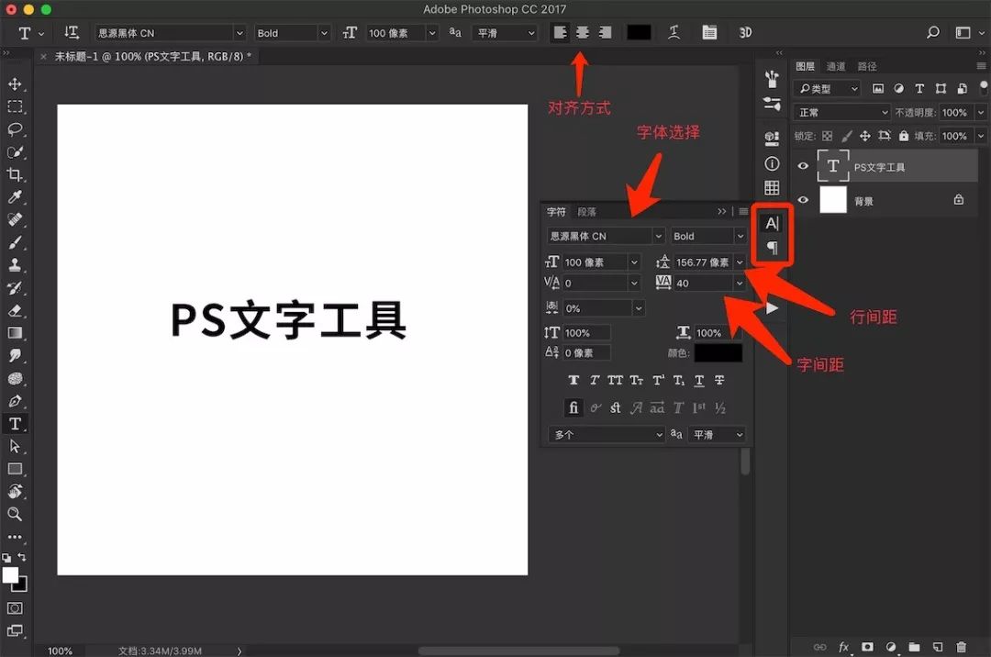Image resolution: width=991 pixels, height=657 pixels.
Task: Open the Bold font style dropdown
Action: (x=707, y=236)
